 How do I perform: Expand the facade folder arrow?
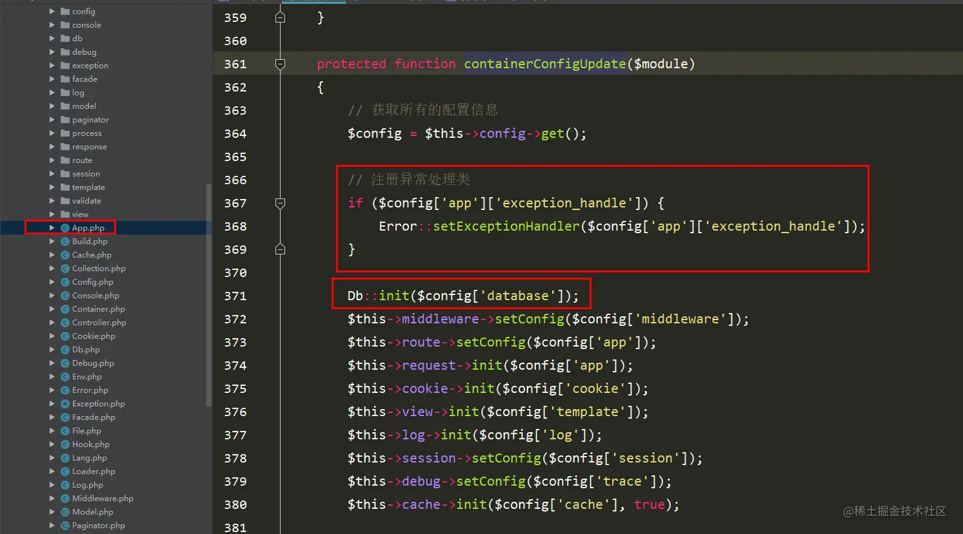click(52, 79)
